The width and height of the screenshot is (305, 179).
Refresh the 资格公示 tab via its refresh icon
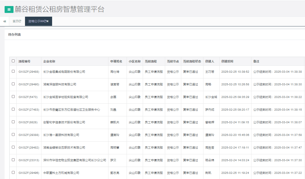click(x=45, y=21)
